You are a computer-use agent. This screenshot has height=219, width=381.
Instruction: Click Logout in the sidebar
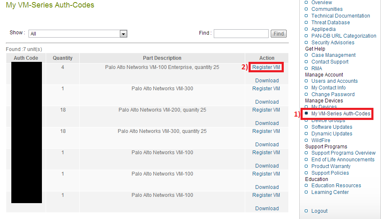pos(319,211)
